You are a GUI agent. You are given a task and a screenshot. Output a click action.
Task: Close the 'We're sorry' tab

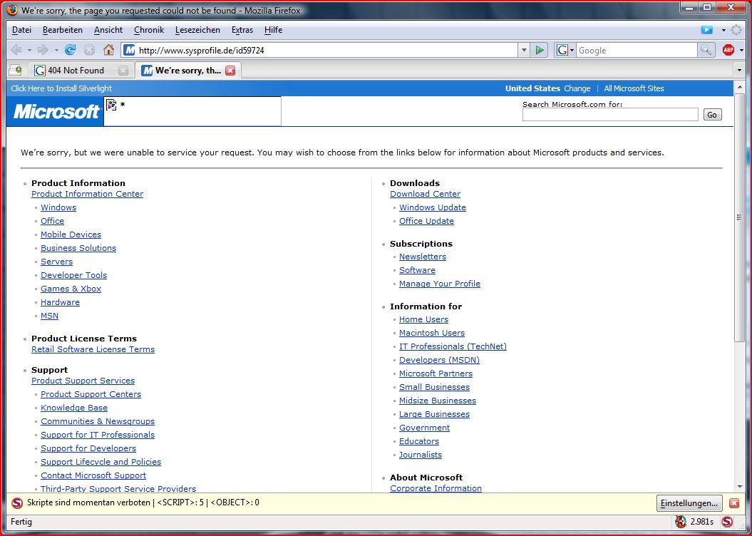click(x=230, y=71)
